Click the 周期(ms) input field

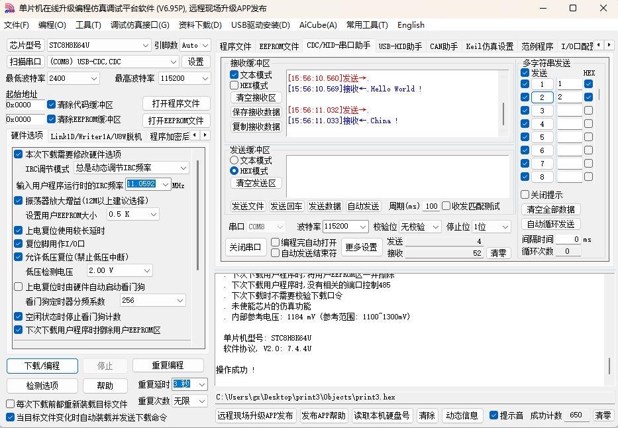(431, 206)
